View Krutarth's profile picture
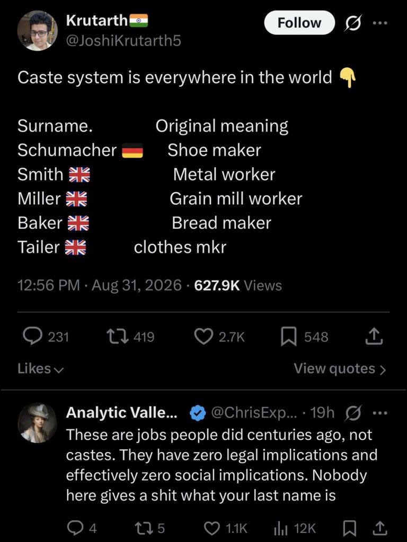407x542 pixels. click(38, 30)
